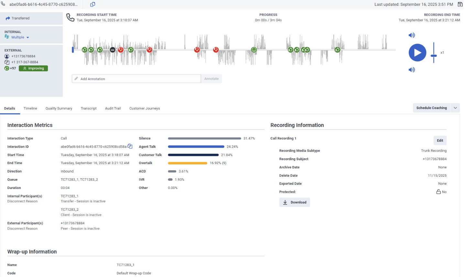Click the green improving trend badge

point(33,68)
